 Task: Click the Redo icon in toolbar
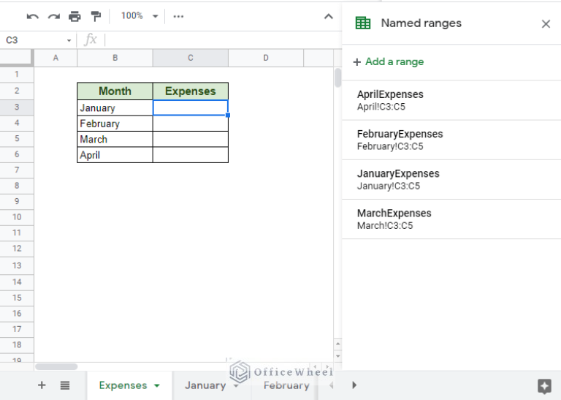[x=53, y=16]
